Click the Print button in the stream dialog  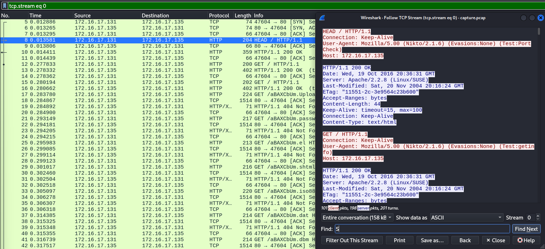click(x=400, y=240)
